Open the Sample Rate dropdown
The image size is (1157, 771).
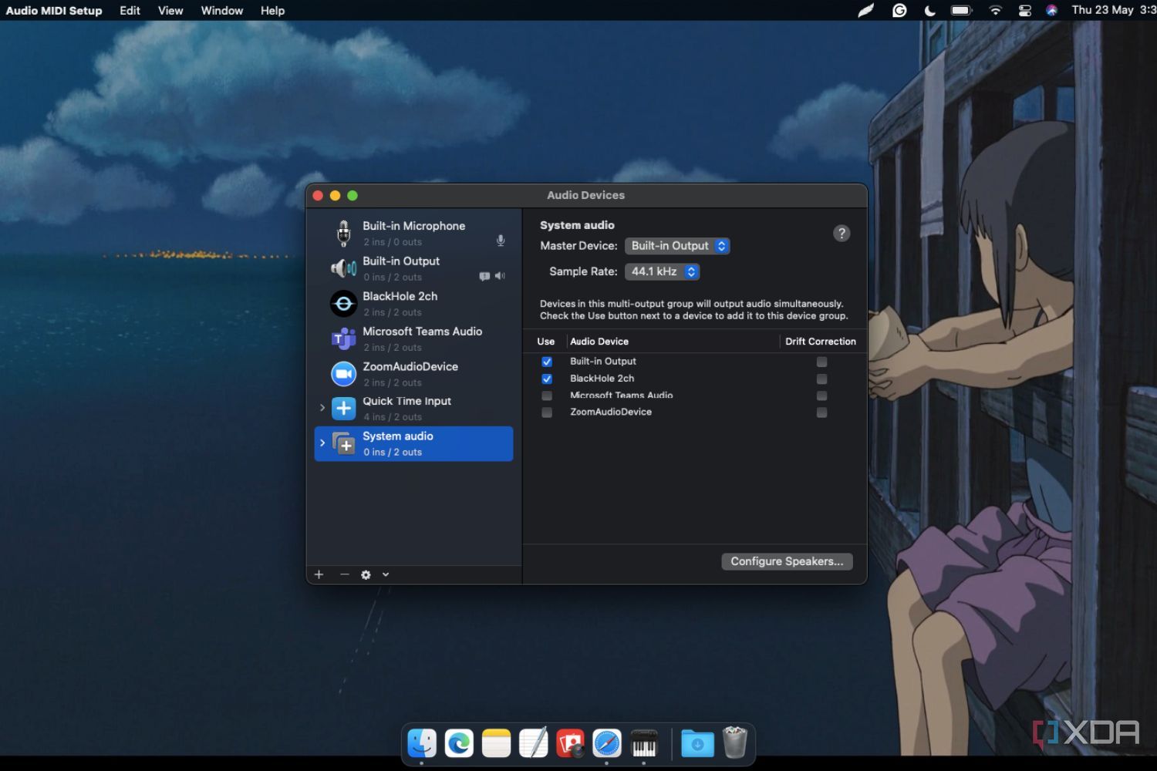pyautogui.click(x=663, y=271)
